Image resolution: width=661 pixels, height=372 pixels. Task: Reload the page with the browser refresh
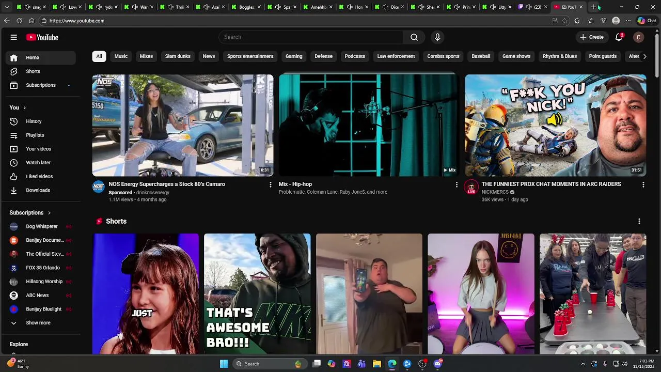click(19, 21)
